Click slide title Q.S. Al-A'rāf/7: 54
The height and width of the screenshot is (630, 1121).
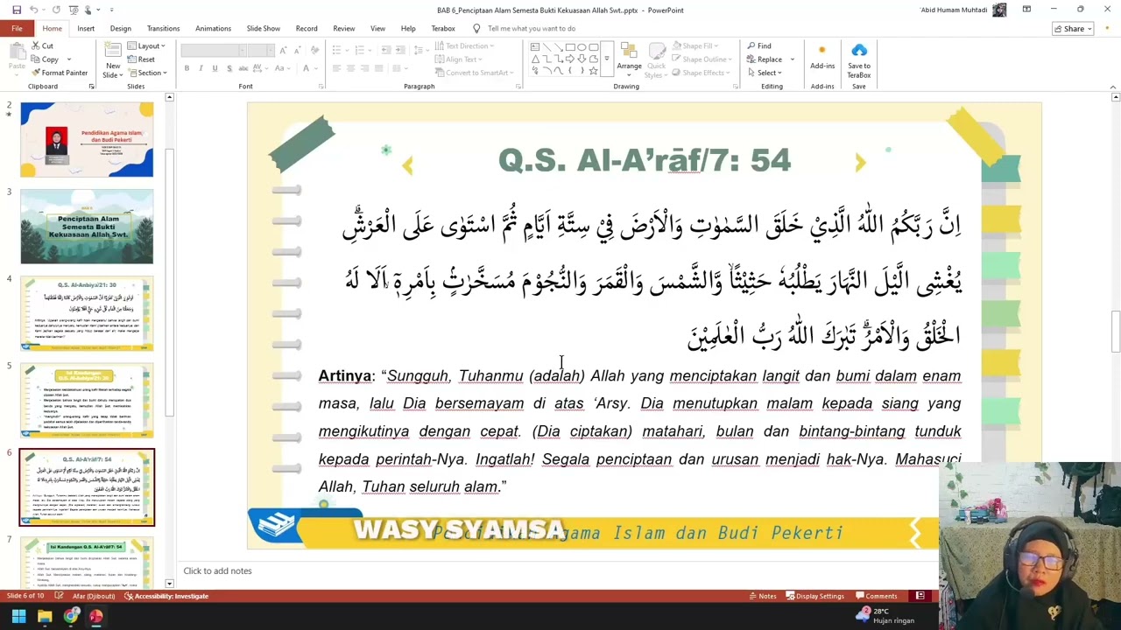coord(645,160)
